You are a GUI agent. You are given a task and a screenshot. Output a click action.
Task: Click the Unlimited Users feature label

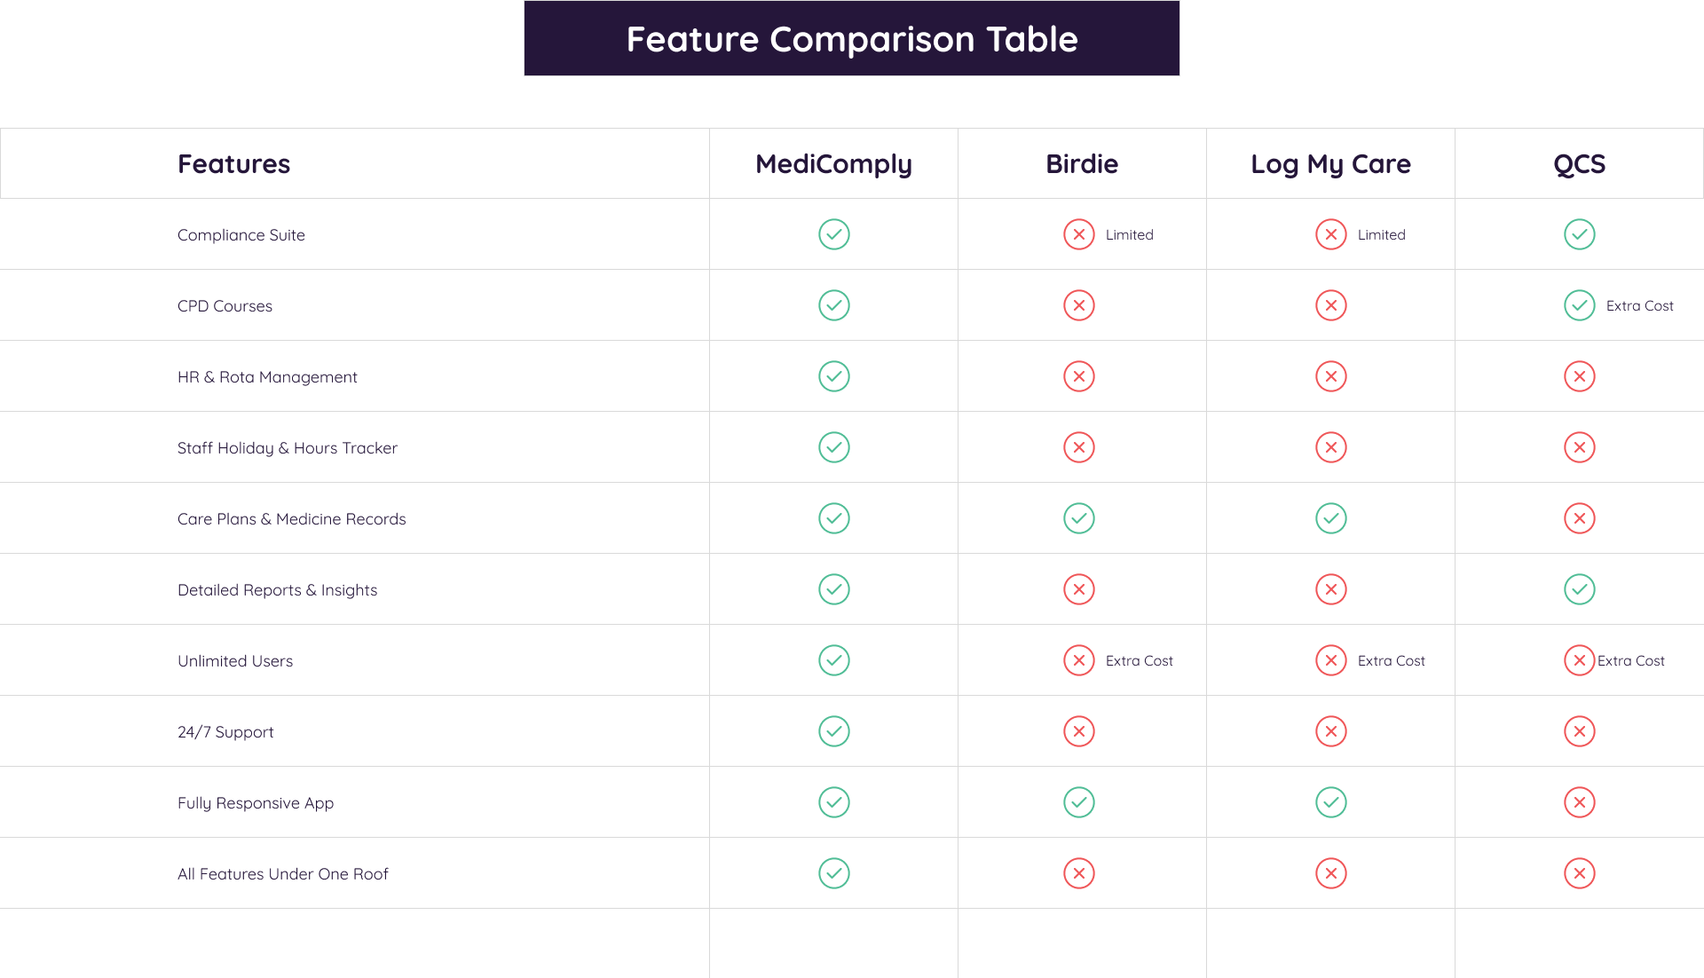pos(234,661)
